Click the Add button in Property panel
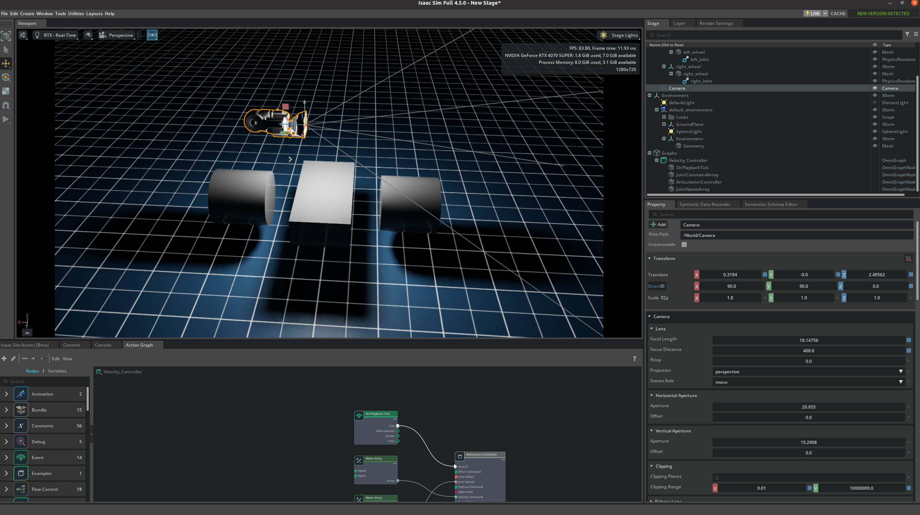 tap(658, 225)
